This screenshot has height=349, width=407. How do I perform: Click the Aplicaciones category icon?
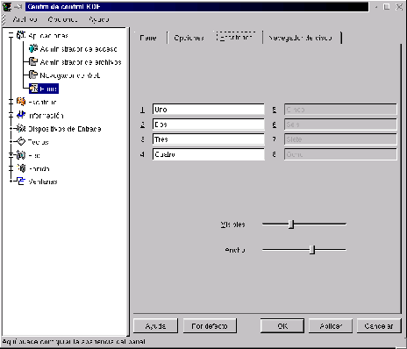(x=21, y=35)
